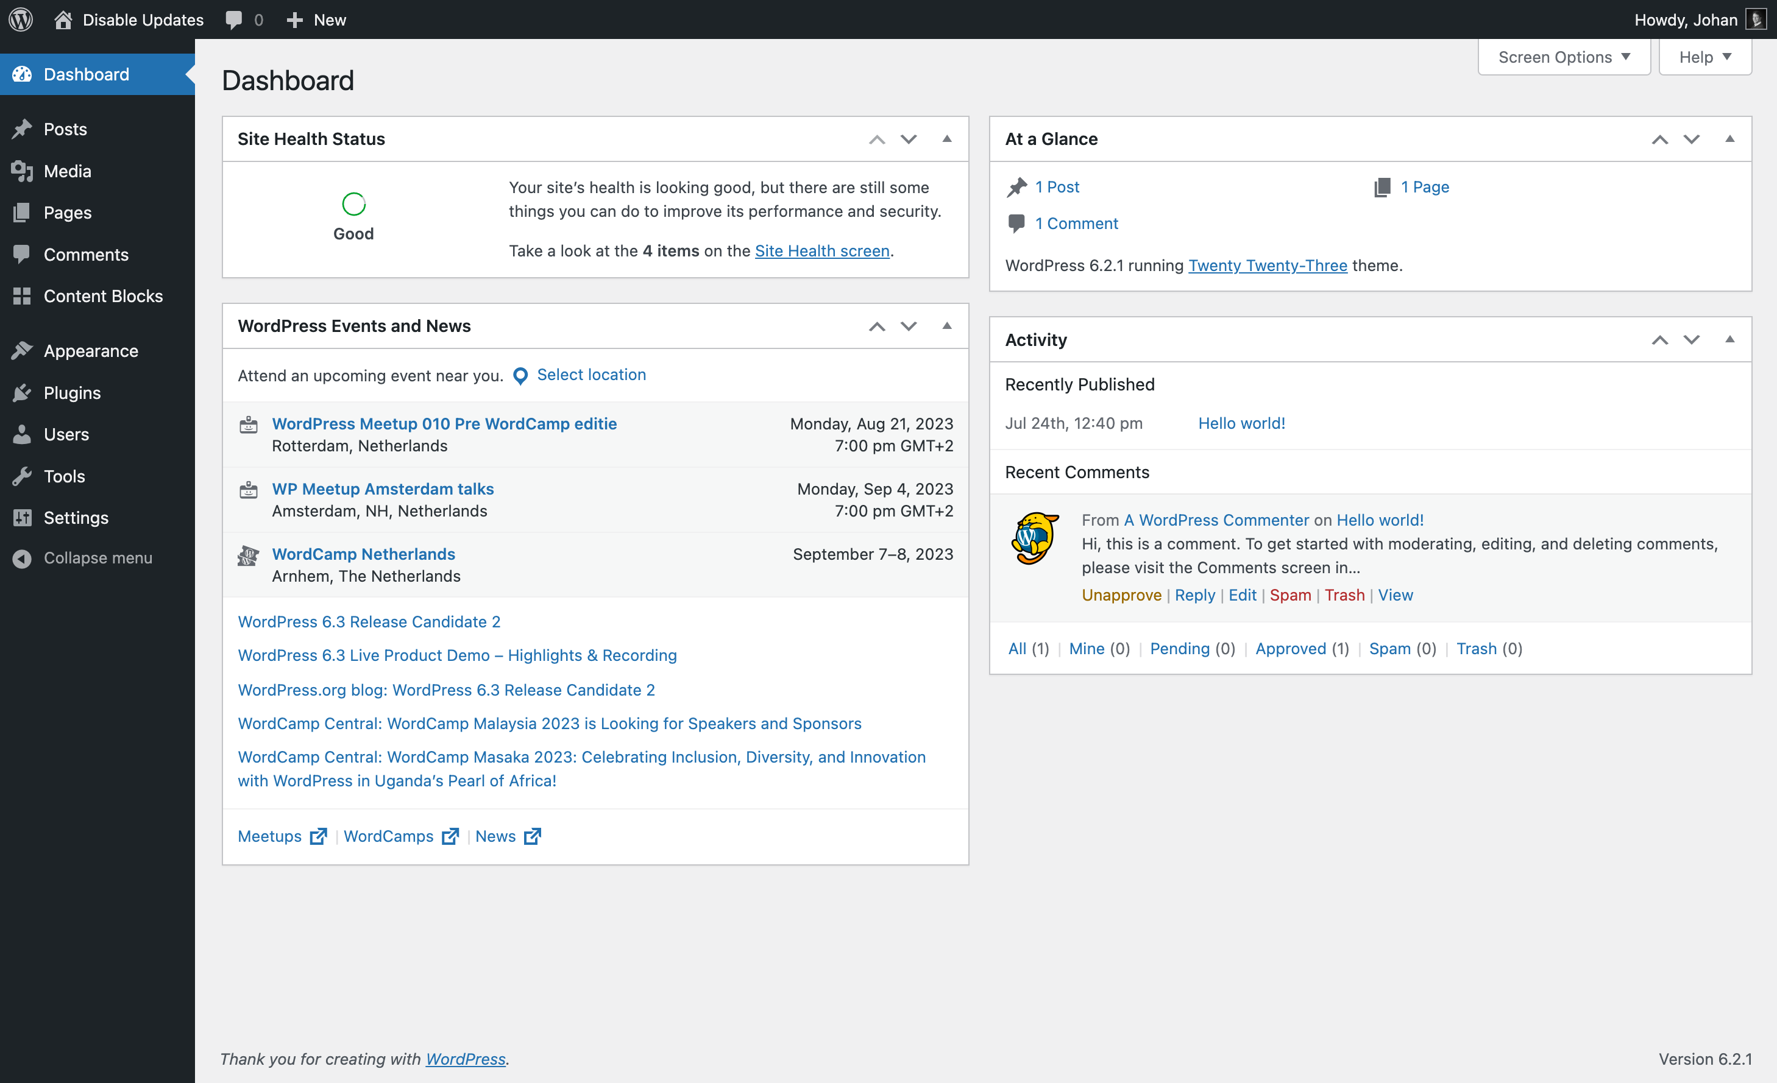Open the comments bubble in admin bar
This screenshot has width=1777, height=1083.
[x=233, y=19]
